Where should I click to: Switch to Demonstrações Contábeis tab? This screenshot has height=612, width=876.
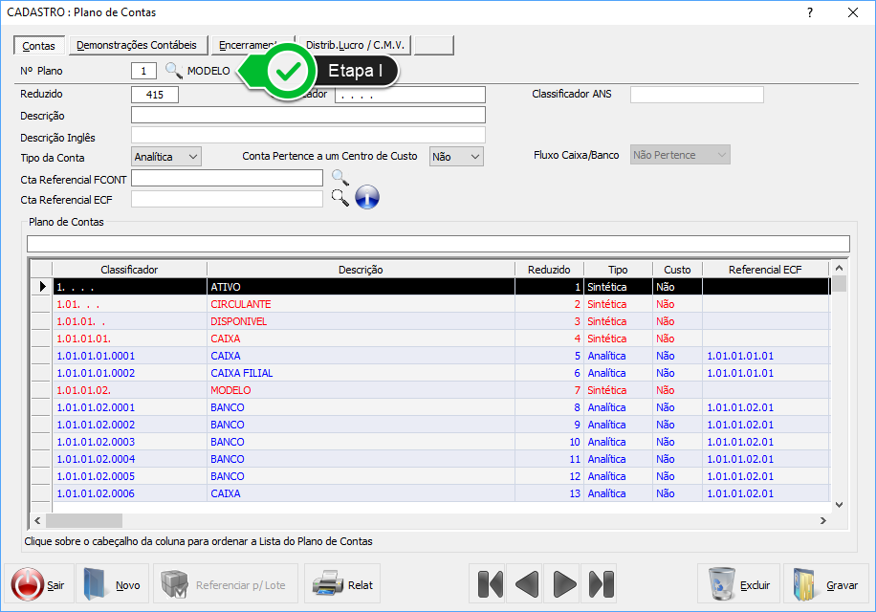pyautogui.click(x=137, y=45)
